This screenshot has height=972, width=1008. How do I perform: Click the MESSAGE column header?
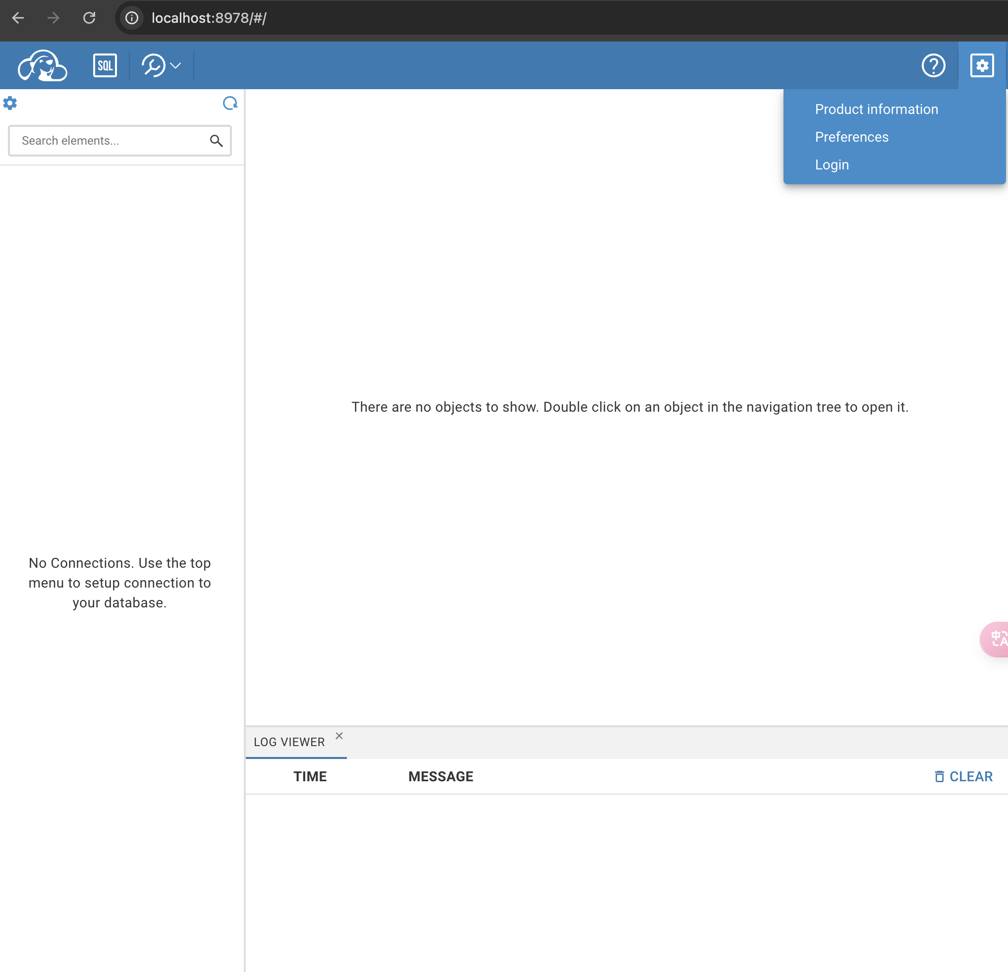(x=441, y=776)
